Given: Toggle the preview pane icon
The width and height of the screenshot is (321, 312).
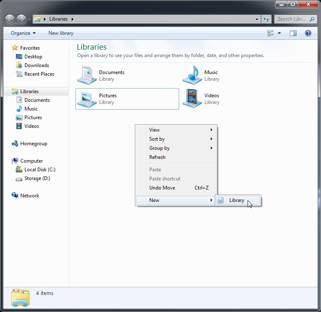Looking at the screenshot, I should [293, 33].
